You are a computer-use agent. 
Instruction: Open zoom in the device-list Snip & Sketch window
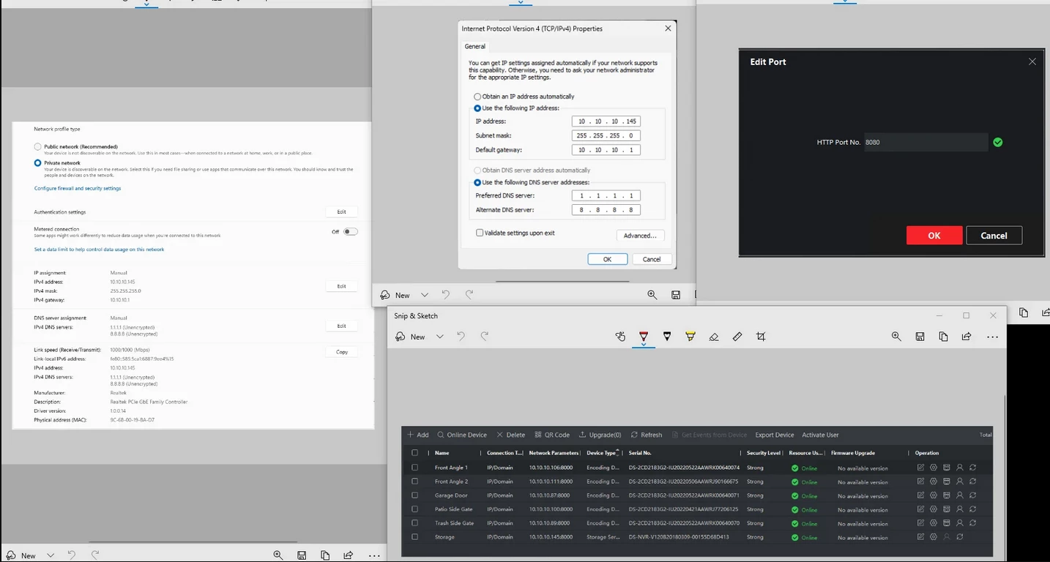(x=896, y=337)
